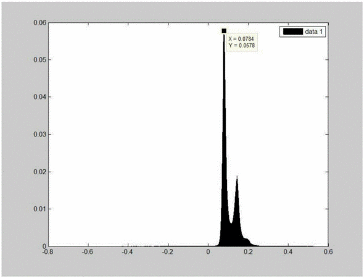Click the Y = 0.0578 line in data tip
The height and width of the screenshot is (278, 364).
click(242, 45)
